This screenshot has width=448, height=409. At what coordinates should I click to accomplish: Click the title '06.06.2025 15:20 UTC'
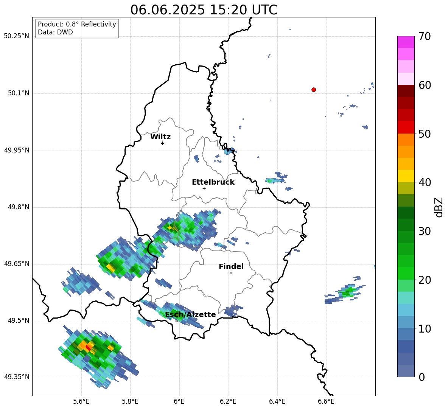coord(204,10)
